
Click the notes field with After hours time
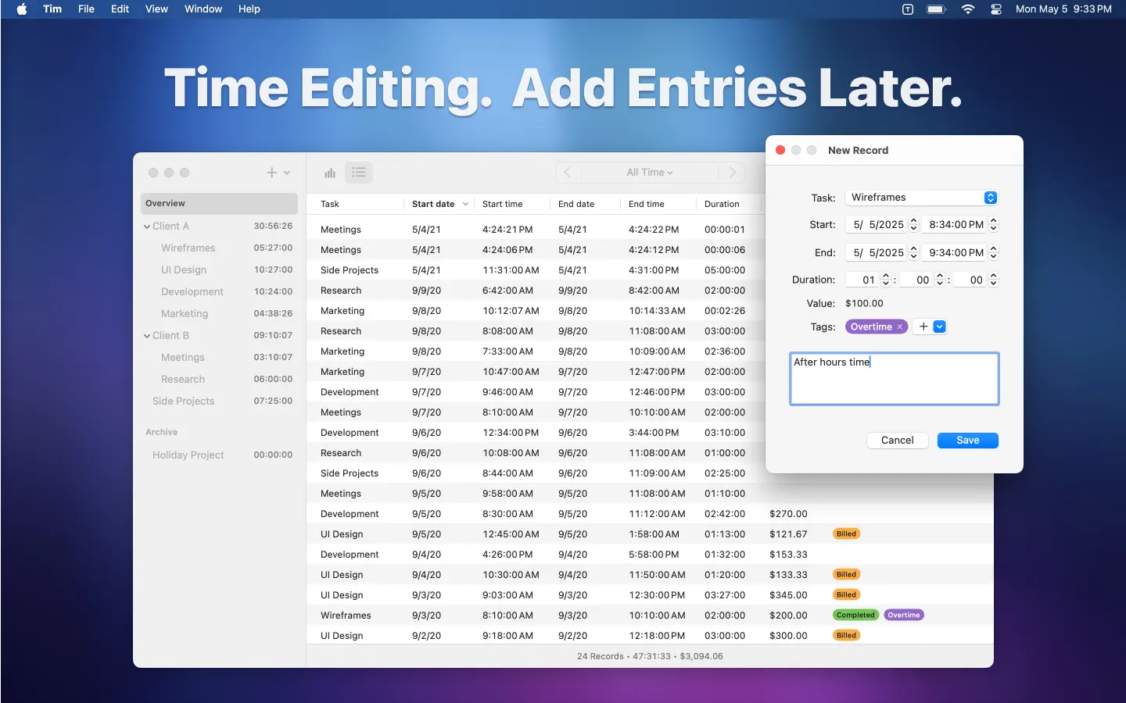pos(895,379)
